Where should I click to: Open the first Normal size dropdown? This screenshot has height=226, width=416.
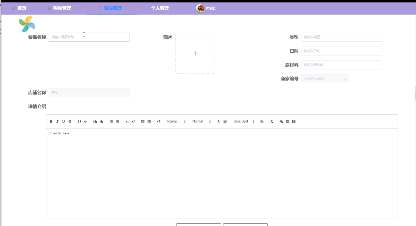177,122
